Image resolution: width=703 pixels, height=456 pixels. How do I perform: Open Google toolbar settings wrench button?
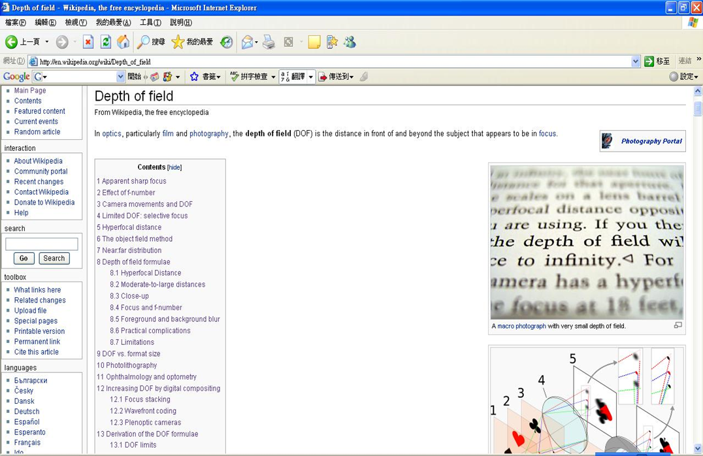pyautogui.click(x=683, y=76)
